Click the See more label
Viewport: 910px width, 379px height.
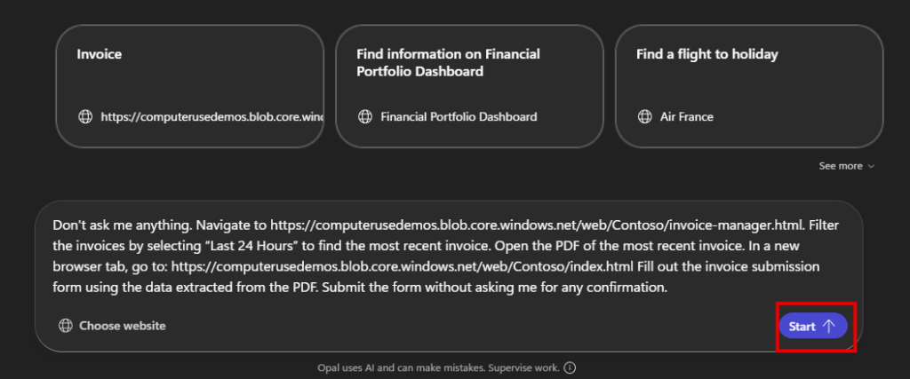pyautogui.click(x=840, y=166)
